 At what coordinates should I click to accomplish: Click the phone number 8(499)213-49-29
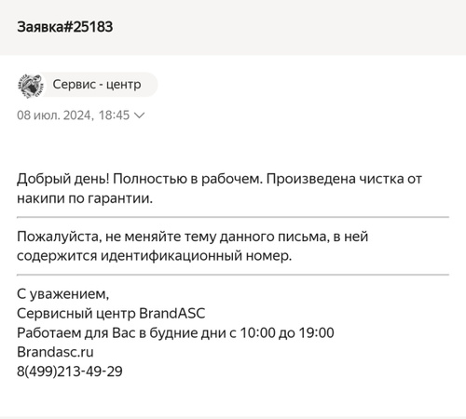click(70, 372)
